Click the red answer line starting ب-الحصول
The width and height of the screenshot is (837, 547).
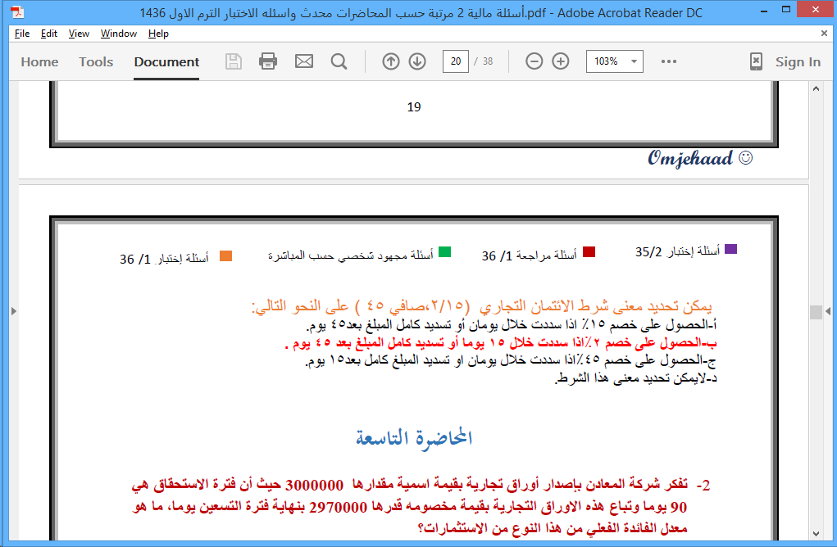[x=501, y=342]
